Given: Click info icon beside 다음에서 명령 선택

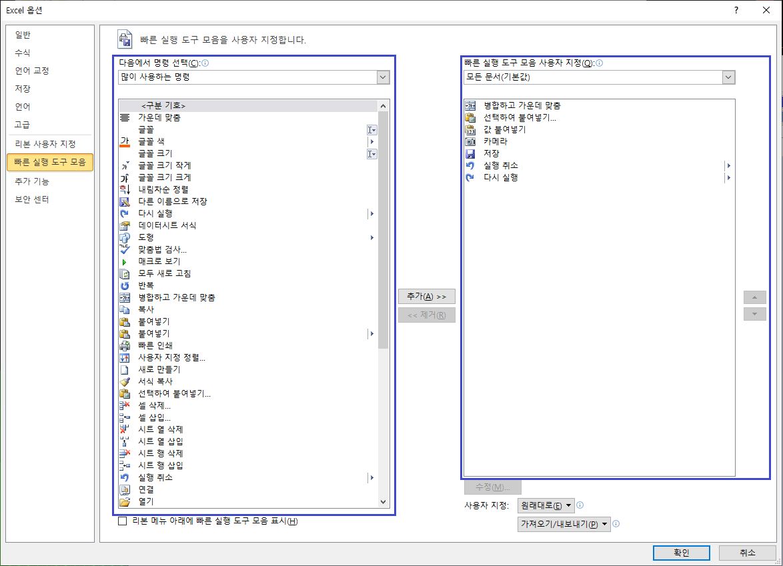Looking at the screenshot, I should (x=205, y=63).
